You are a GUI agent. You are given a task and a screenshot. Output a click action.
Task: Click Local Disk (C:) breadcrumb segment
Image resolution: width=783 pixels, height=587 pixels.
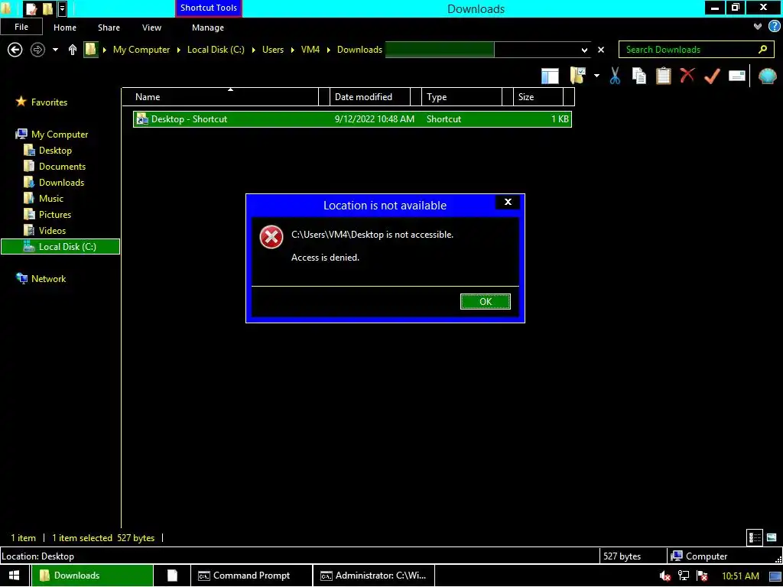point(216,50)
